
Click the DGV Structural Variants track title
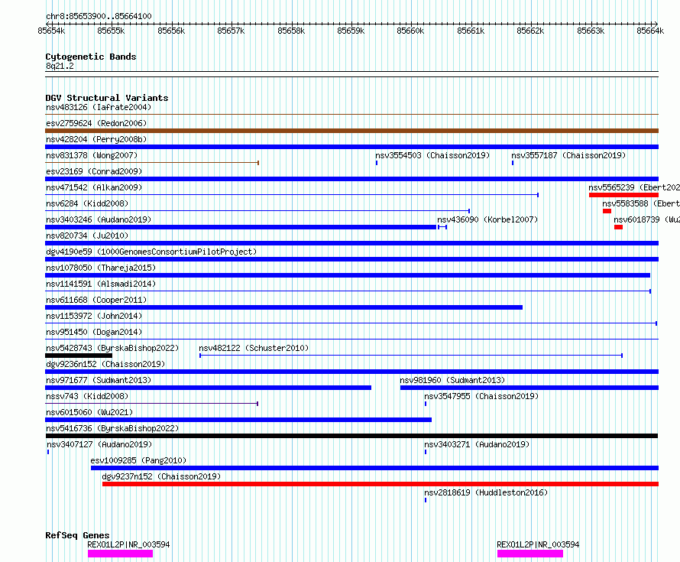(x=107, y=98)
